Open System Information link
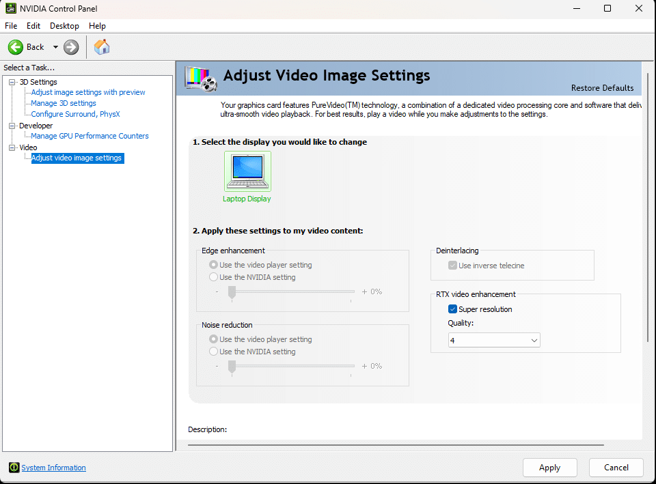The width and height of the screenshot is (656, 484). 53,468
